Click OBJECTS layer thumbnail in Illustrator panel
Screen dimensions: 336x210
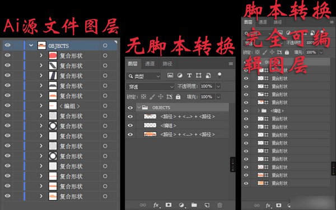[42, 45]
